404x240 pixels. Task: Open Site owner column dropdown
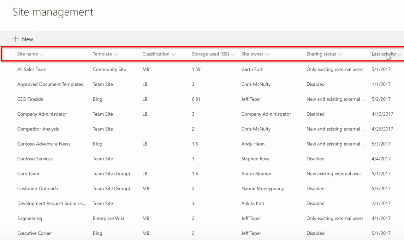click(267, 54)
